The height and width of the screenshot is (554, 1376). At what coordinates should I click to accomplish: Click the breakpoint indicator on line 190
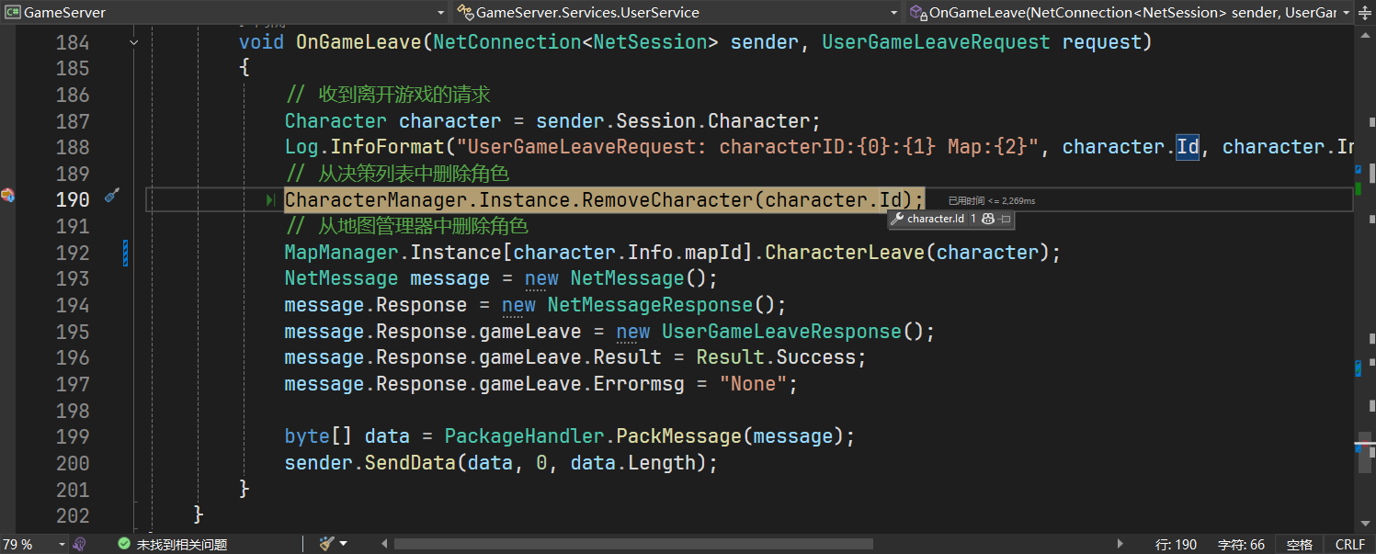tap(7, 195)
